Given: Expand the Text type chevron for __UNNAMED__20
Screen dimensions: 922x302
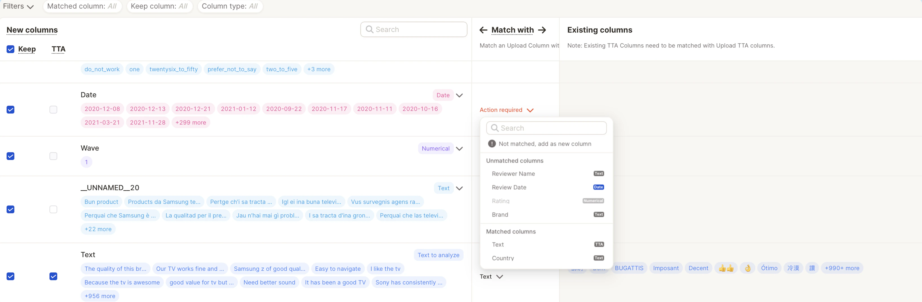Looking at the screenshot, I should pyautogui.click(x=459, y=188).
